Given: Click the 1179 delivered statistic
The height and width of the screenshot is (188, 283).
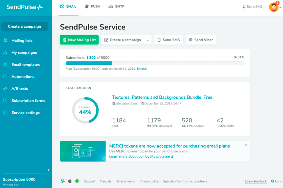Looking at the screenshot, I should pyautogui.click(x=159, y=122).
